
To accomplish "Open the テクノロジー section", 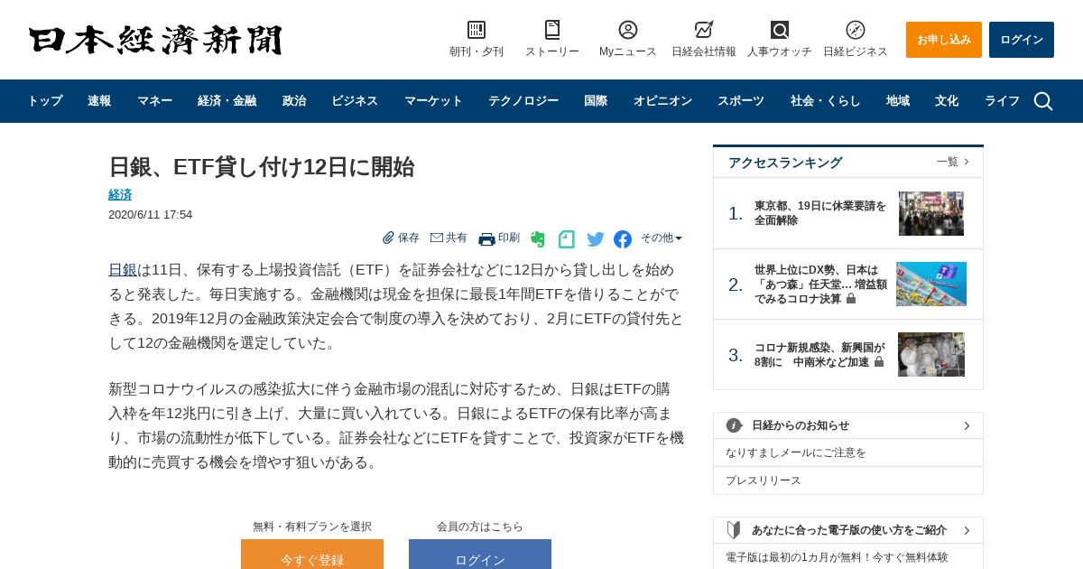I will pos(523,101).
